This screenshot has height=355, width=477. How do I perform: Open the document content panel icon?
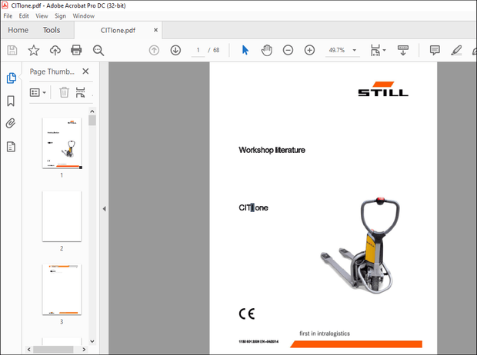(11, 147)
